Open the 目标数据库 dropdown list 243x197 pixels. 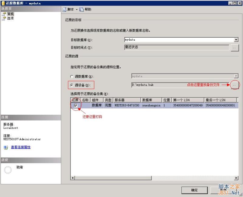point(236,39)
